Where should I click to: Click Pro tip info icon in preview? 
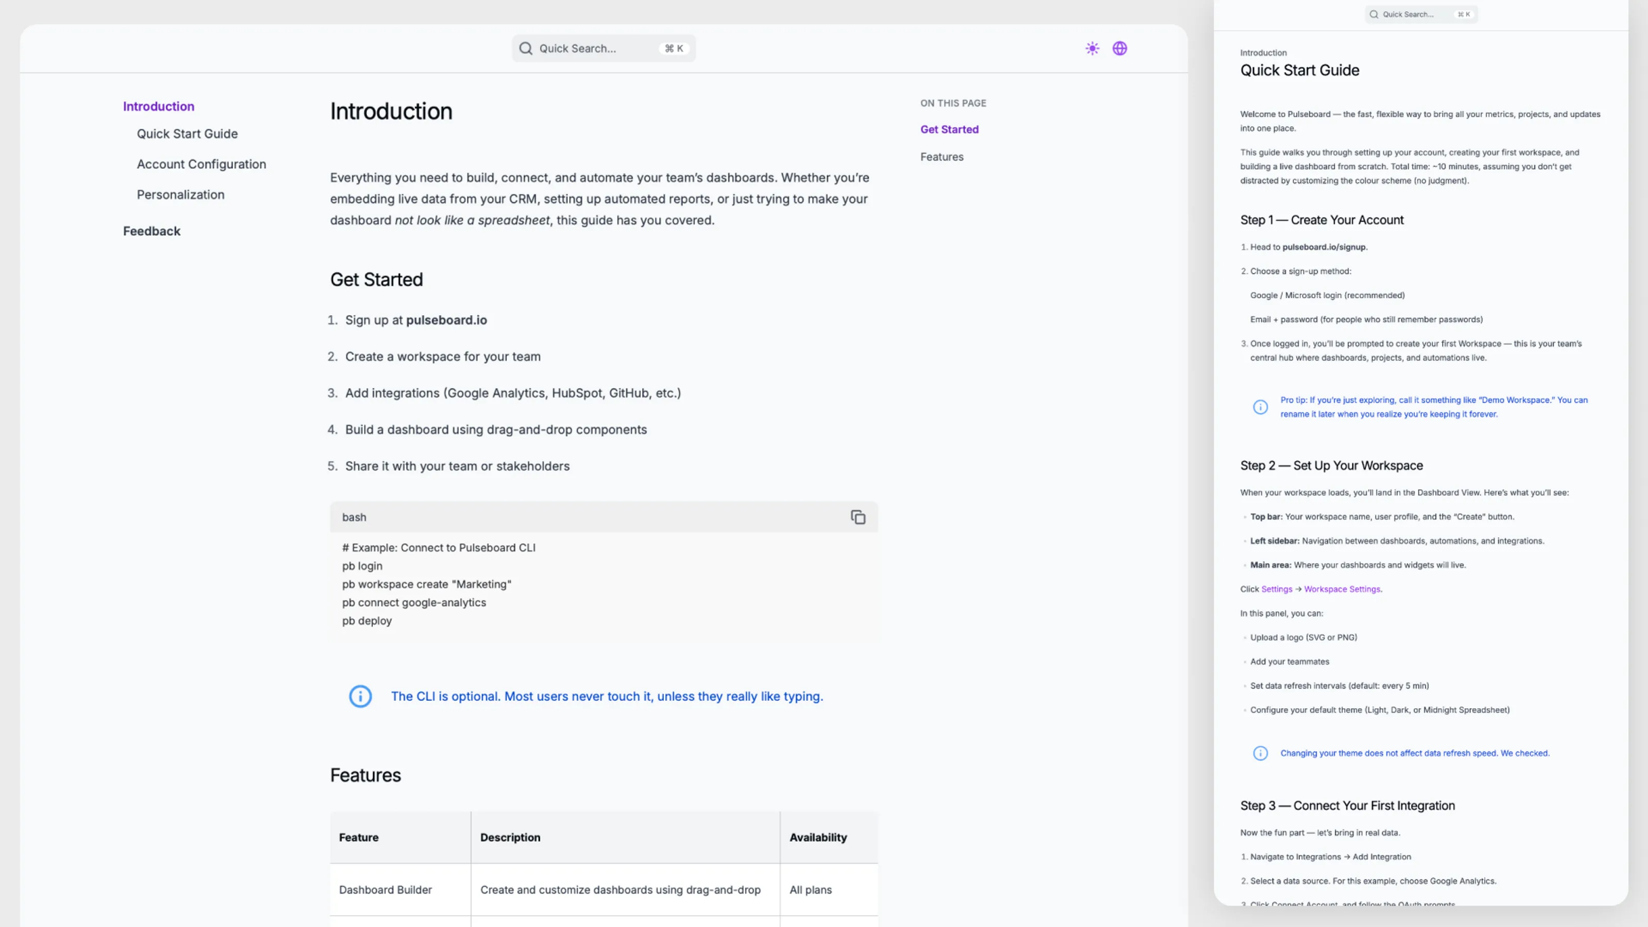click(x=1260, y=407)
